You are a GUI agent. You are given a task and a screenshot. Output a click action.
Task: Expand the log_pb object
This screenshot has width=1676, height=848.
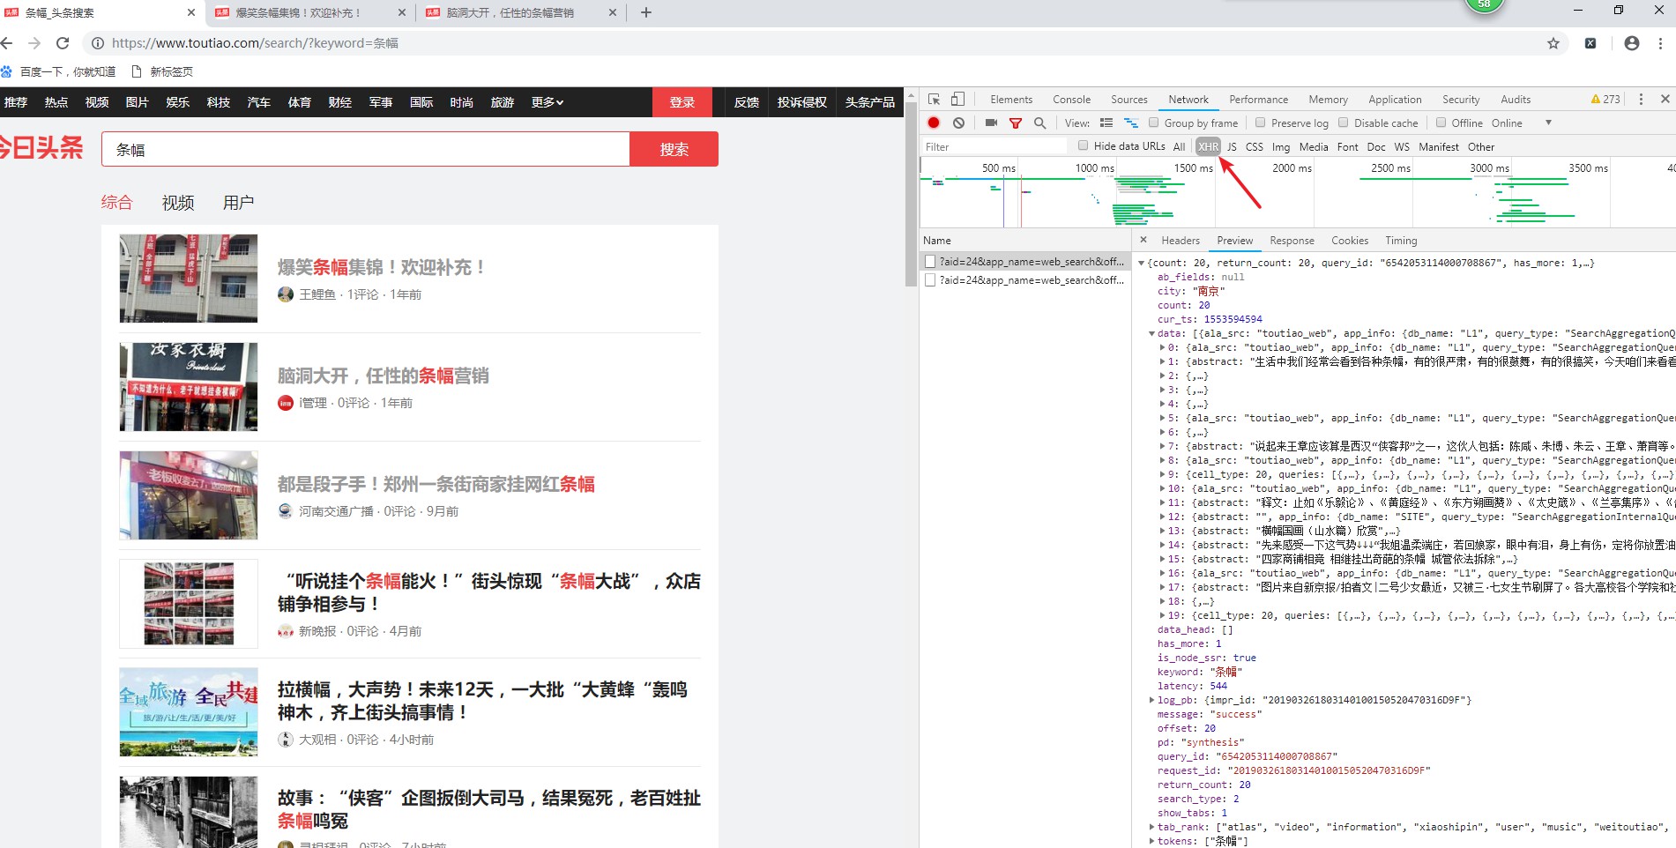(1152, 700)
